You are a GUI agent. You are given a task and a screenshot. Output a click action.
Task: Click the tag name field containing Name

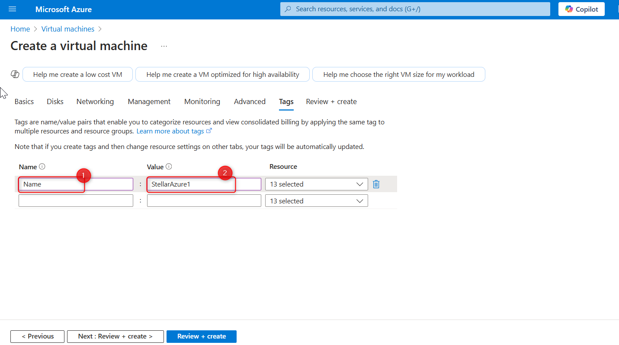76,184
